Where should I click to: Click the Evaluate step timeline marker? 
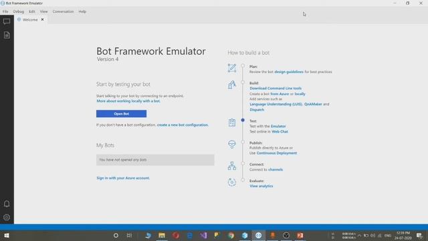pyautogui.click(x=243, y=180)
